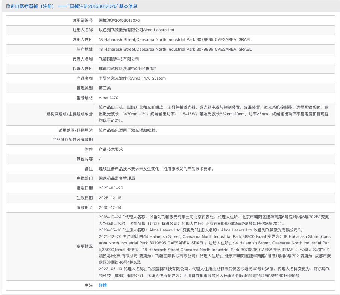Click the 变更情况 change history text
The width and height of the screenshot is (340, 295).
(214, 246)
